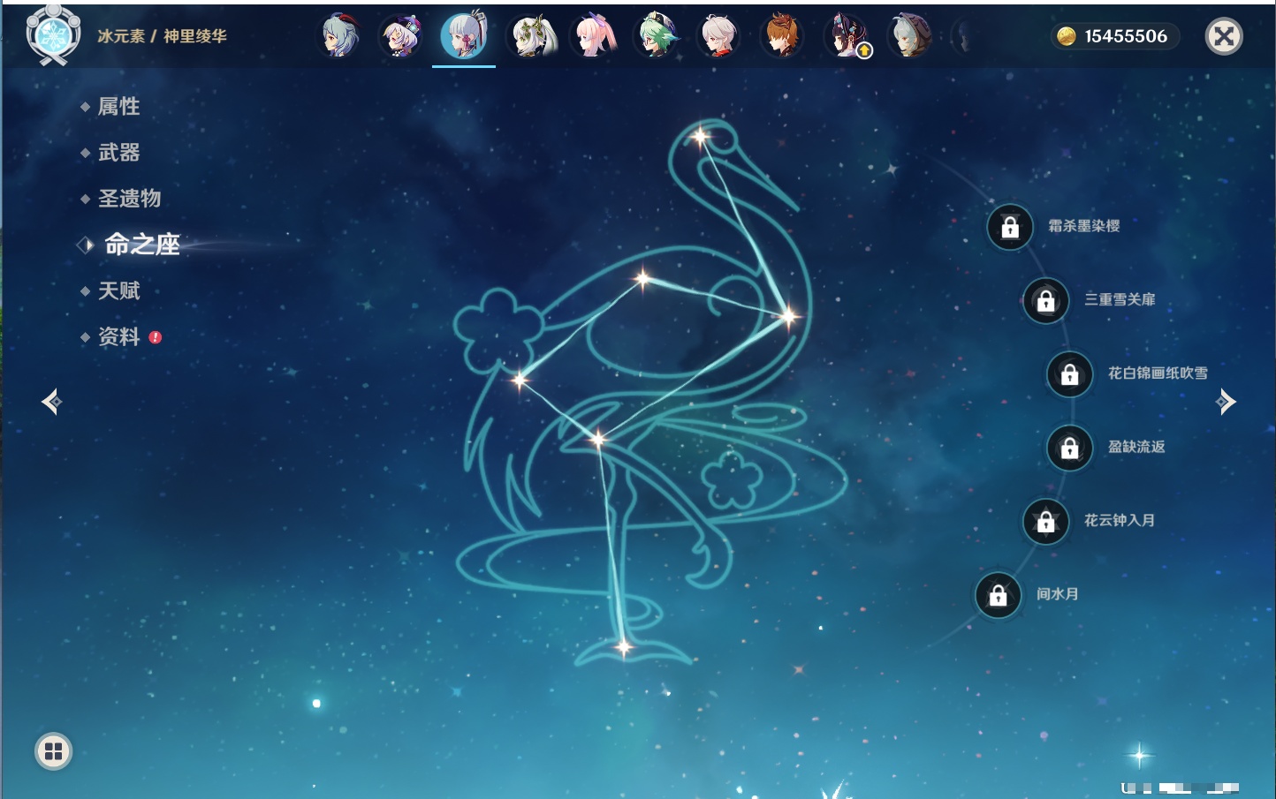
Task: View the locked 间水月 constellation node
Action: click(x=998, y=595)
